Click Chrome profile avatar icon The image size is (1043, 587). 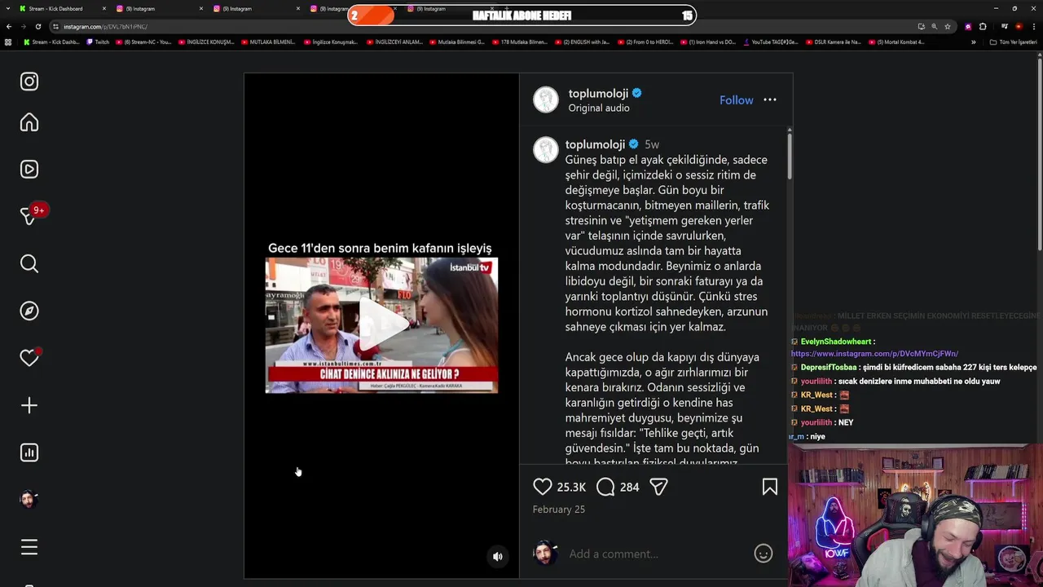click(1019, 26)
